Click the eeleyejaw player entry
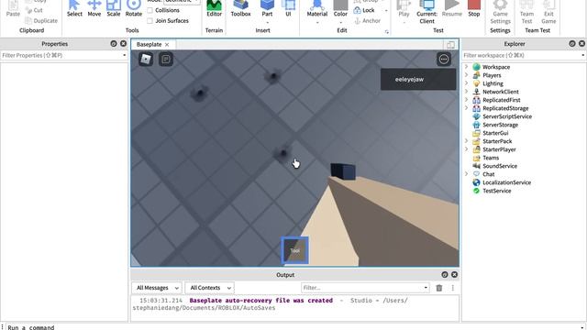Screen dimensions: 587x330 click(x=418, y=80)
